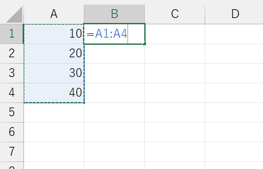Click inside the =A1:A4 formula cell
The height and width of the screenshot is (169, 263).
111,34
